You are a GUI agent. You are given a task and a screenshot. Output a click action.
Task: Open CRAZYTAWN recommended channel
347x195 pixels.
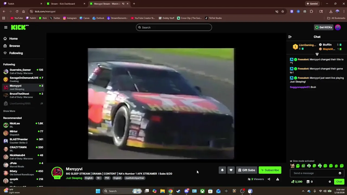23,149
